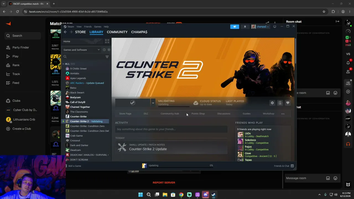Open the Steam announcements megaphone button
The height and width of the screenshot is (199, 354).
[235, 27]
